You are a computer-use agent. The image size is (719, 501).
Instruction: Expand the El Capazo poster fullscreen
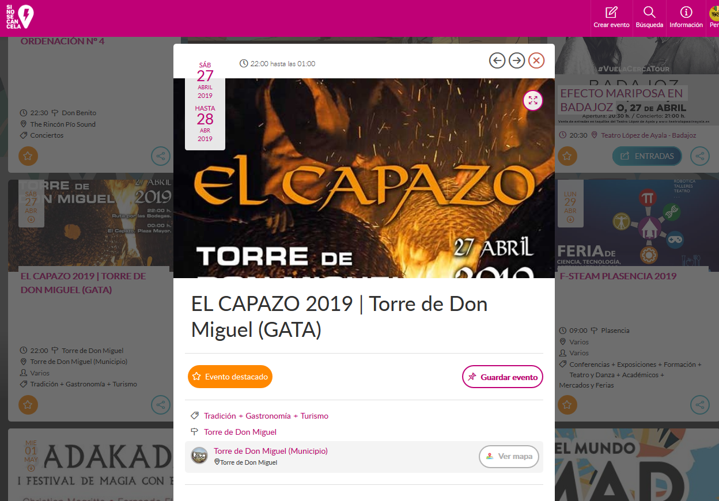[x=533, y=101]
